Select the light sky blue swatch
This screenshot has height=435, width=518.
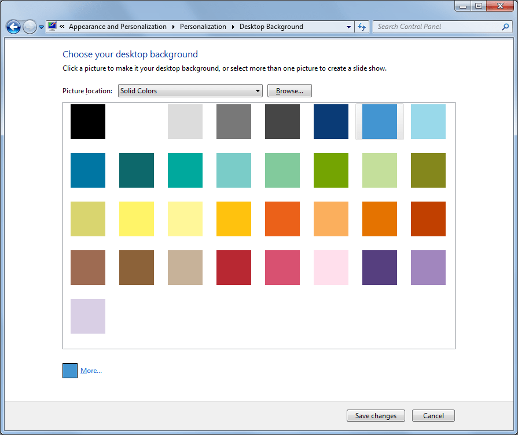tap(428, 122)
